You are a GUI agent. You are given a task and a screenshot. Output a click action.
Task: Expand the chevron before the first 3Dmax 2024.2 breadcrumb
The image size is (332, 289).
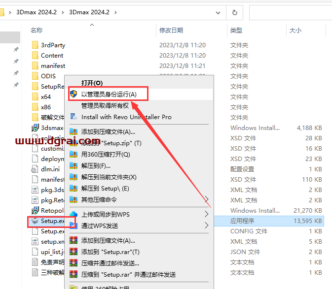point(10,12)
